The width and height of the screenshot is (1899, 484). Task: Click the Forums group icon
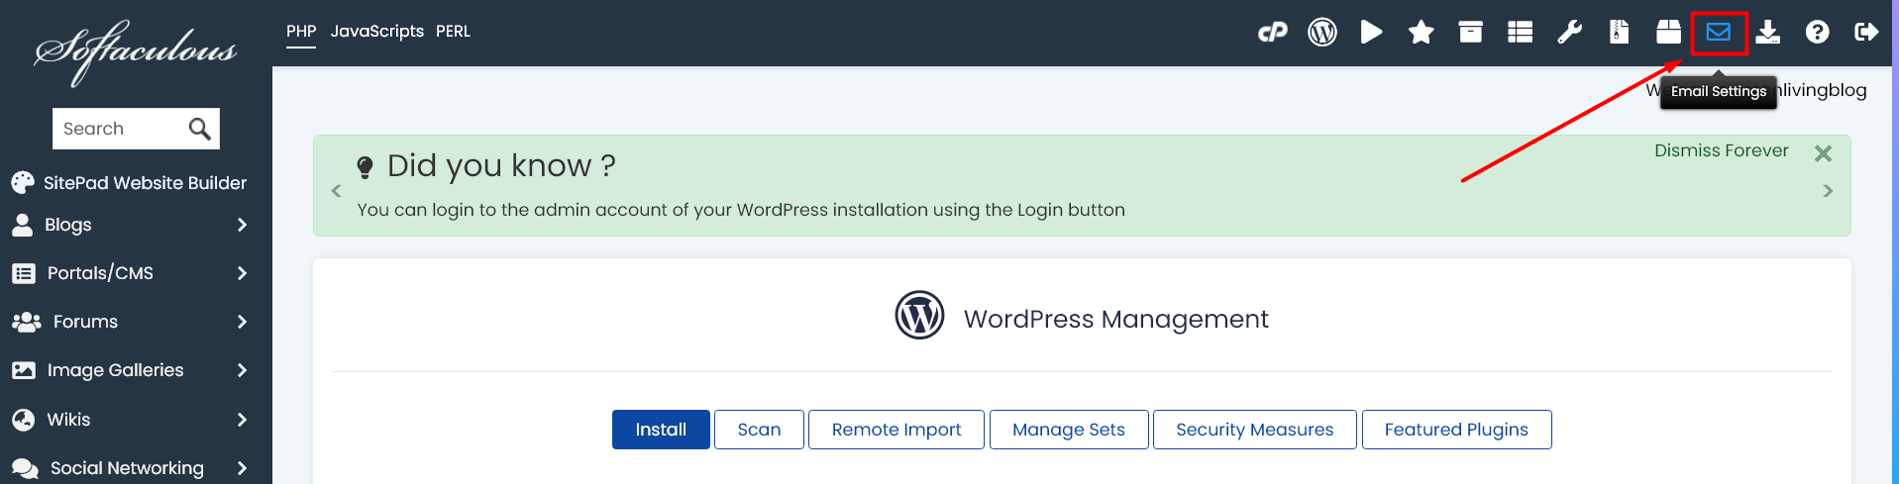[x=27, y=323]
